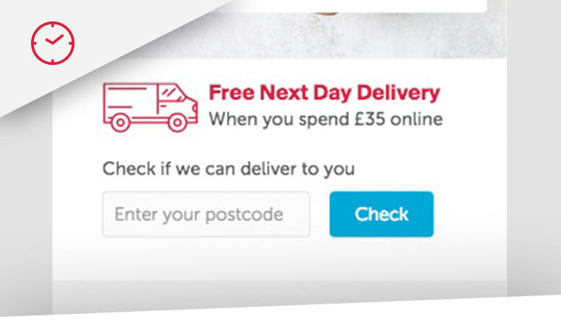The height and width of the screenshot is (325, 561).
Task: Click the 'When you spend £35 online' text
Action: 326,120
